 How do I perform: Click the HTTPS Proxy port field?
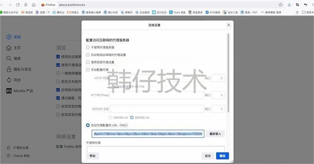[218, 95]
